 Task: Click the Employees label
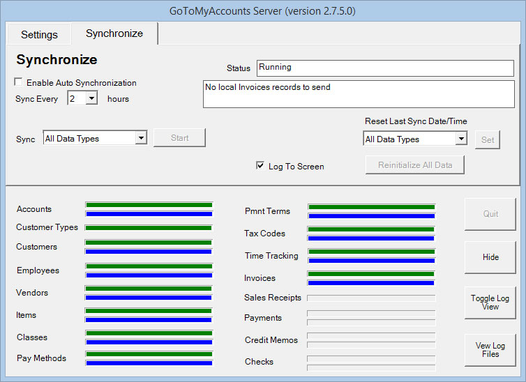click(38, 270)
